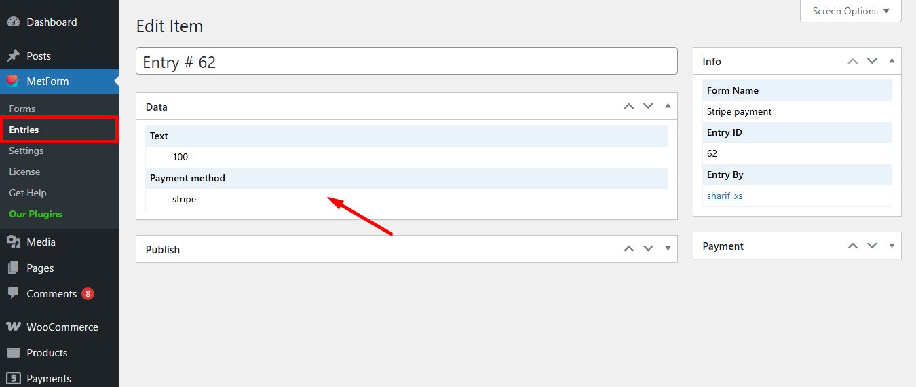Click the Comments speech bubble icon
916x387 pixels.
point(13,293)
